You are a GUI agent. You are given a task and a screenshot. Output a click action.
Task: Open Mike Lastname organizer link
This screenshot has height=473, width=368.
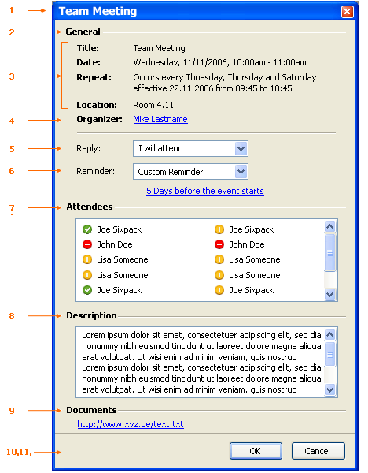tap(160, 119)
